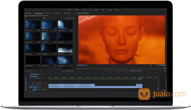191x110 pixels.
Task: Open the Fit zoom level dropdown
Action: coord(89,65)
